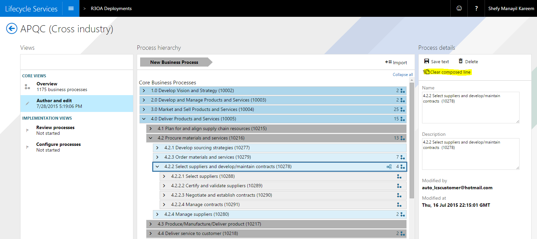Click New Business Process button
The height and width of the screenshot is (239, 537).
click(174, 62)
